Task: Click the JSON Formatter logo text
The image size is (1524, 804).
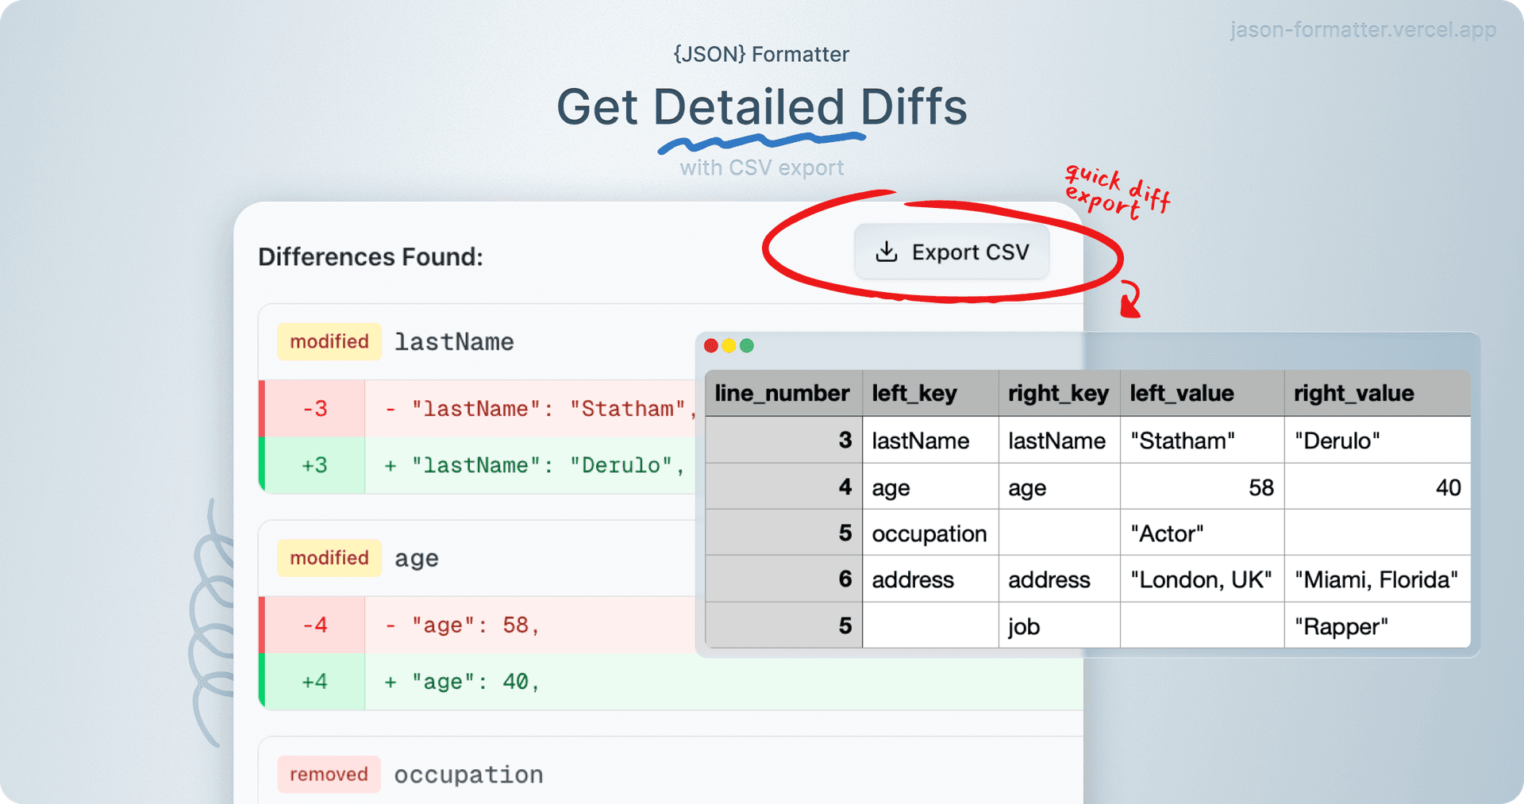Action: [761, 54]
